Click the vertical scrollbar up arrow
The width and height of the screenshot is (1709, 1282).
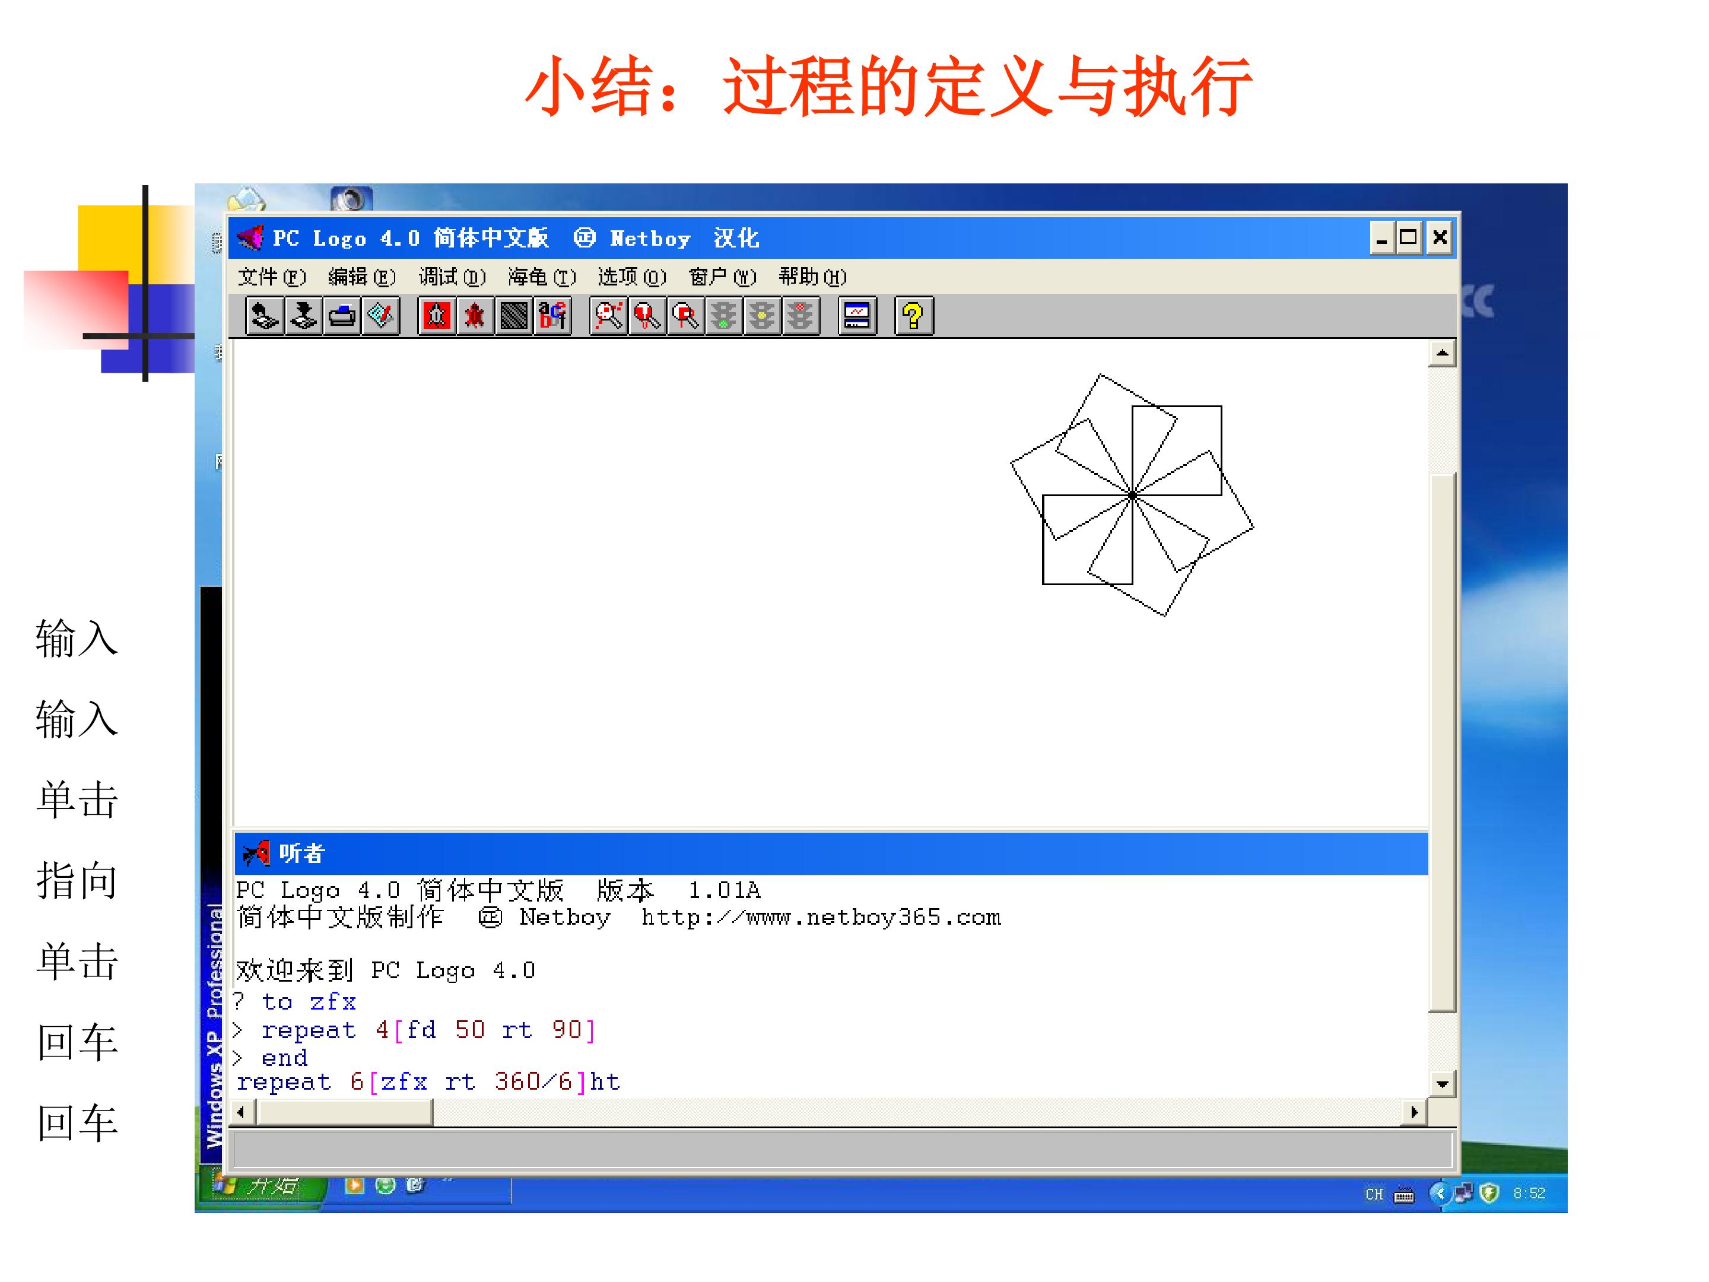pos(1442,354)
